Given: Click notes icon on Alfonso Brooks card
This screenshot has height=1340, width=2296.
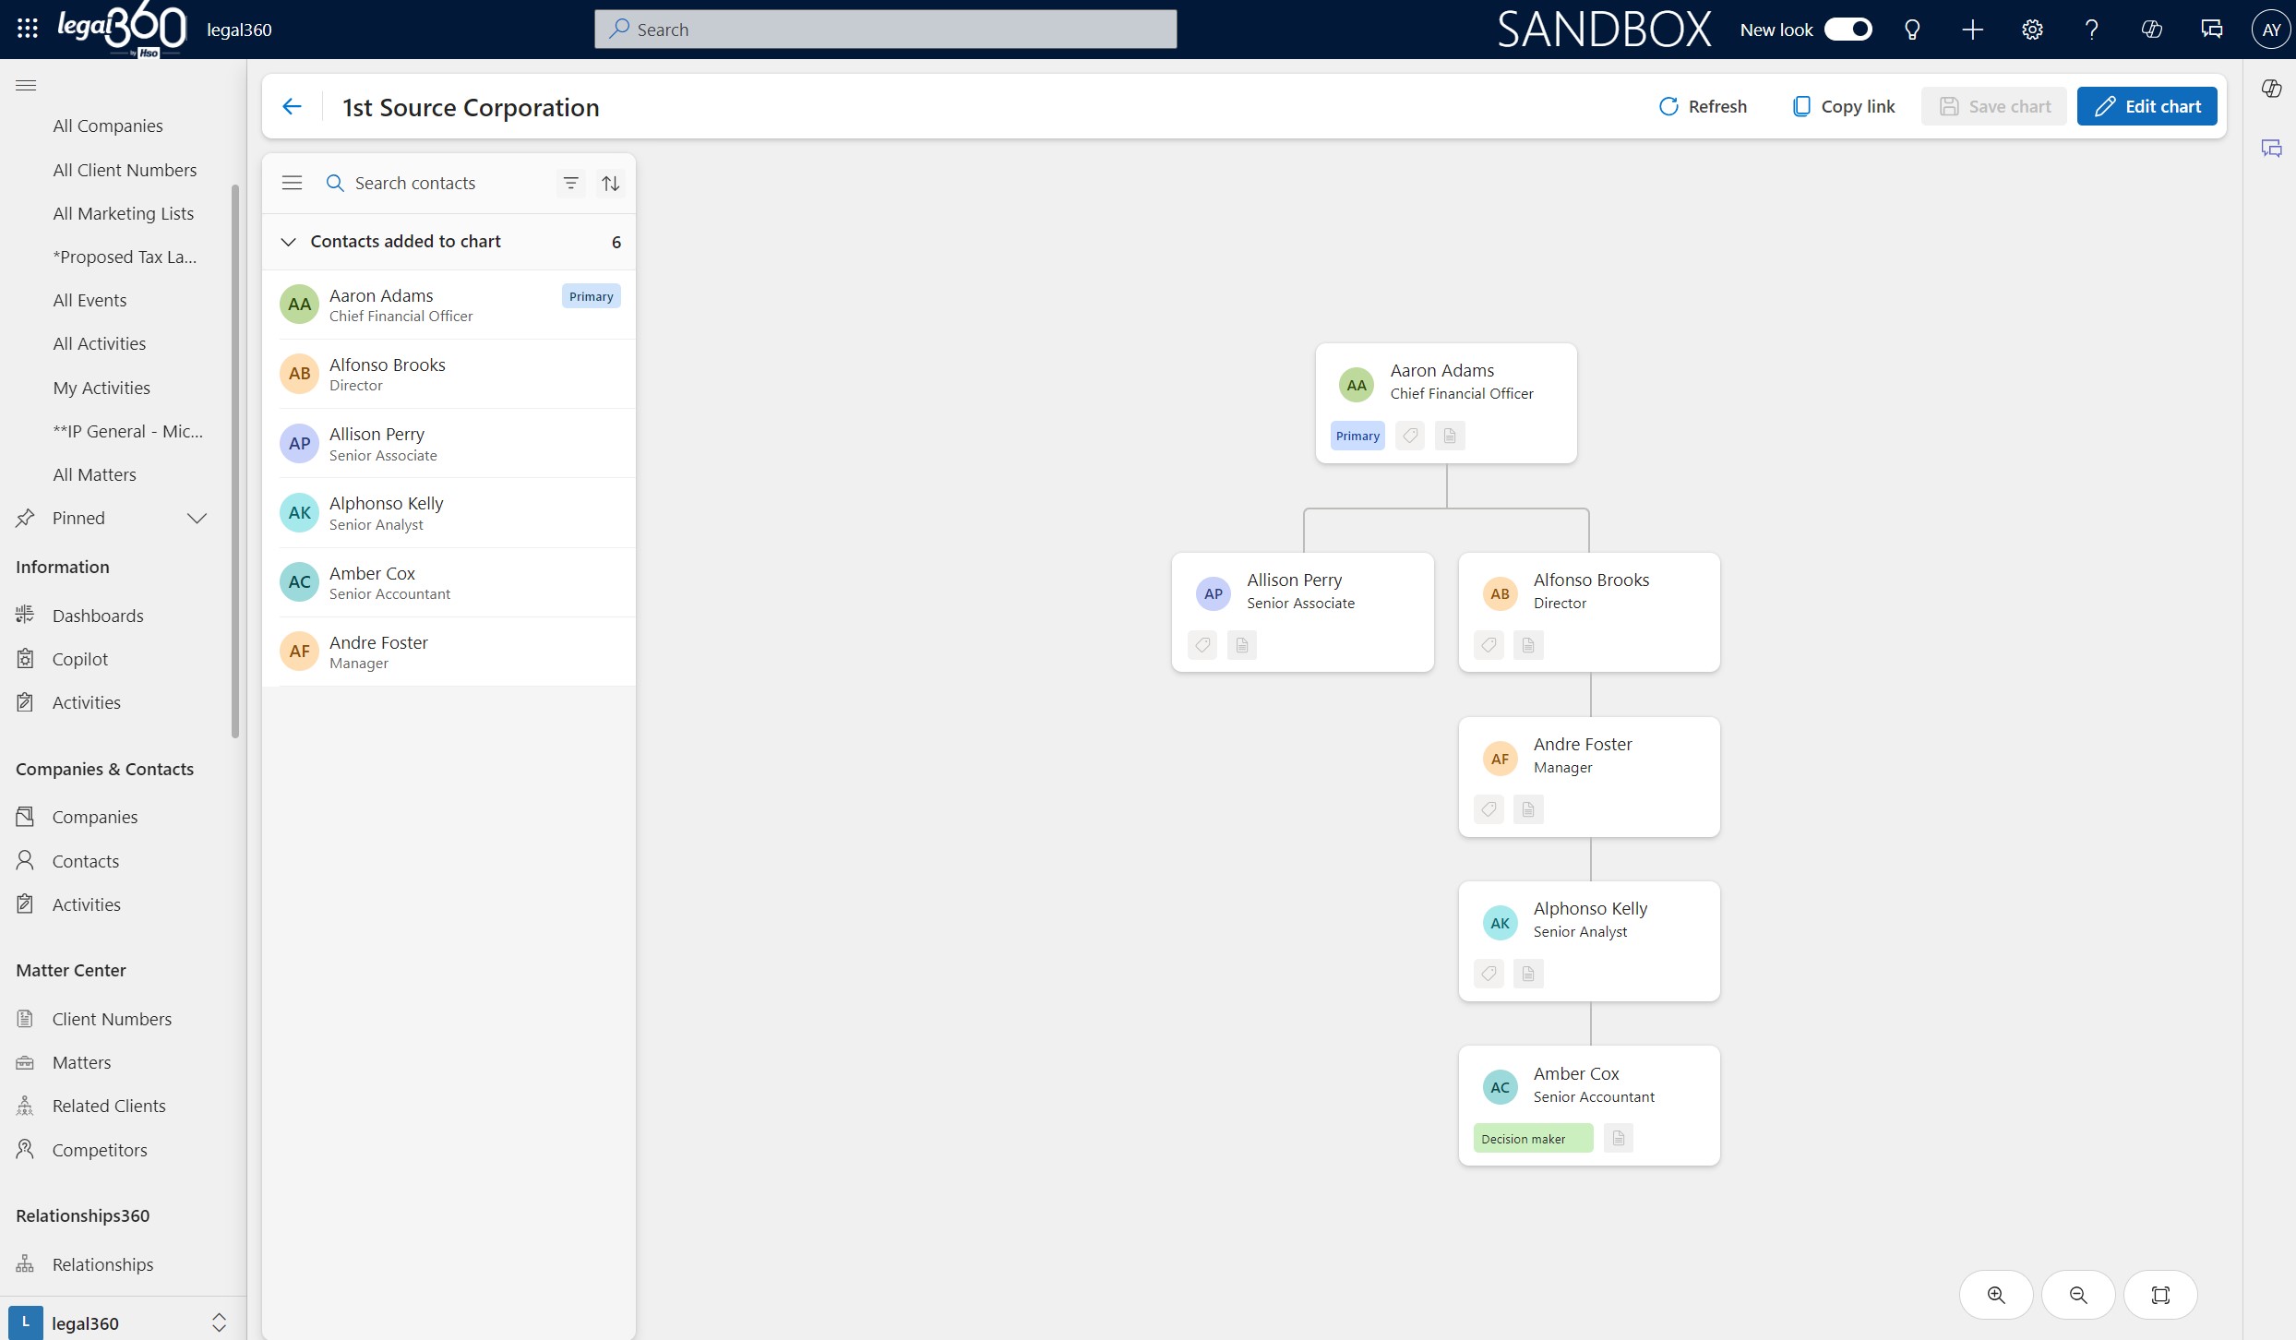Looking at the screenshot, I should (x=1528, y=644).
